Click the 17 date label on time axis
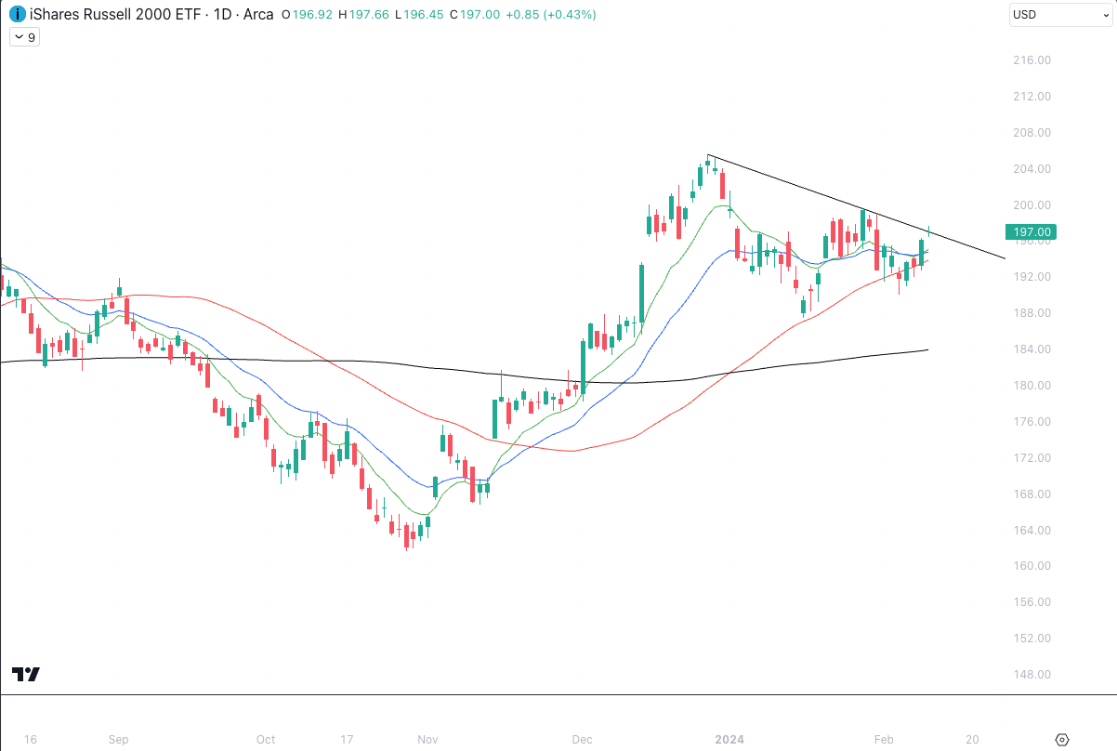1117x751 pixels. [x=347, y=740]
